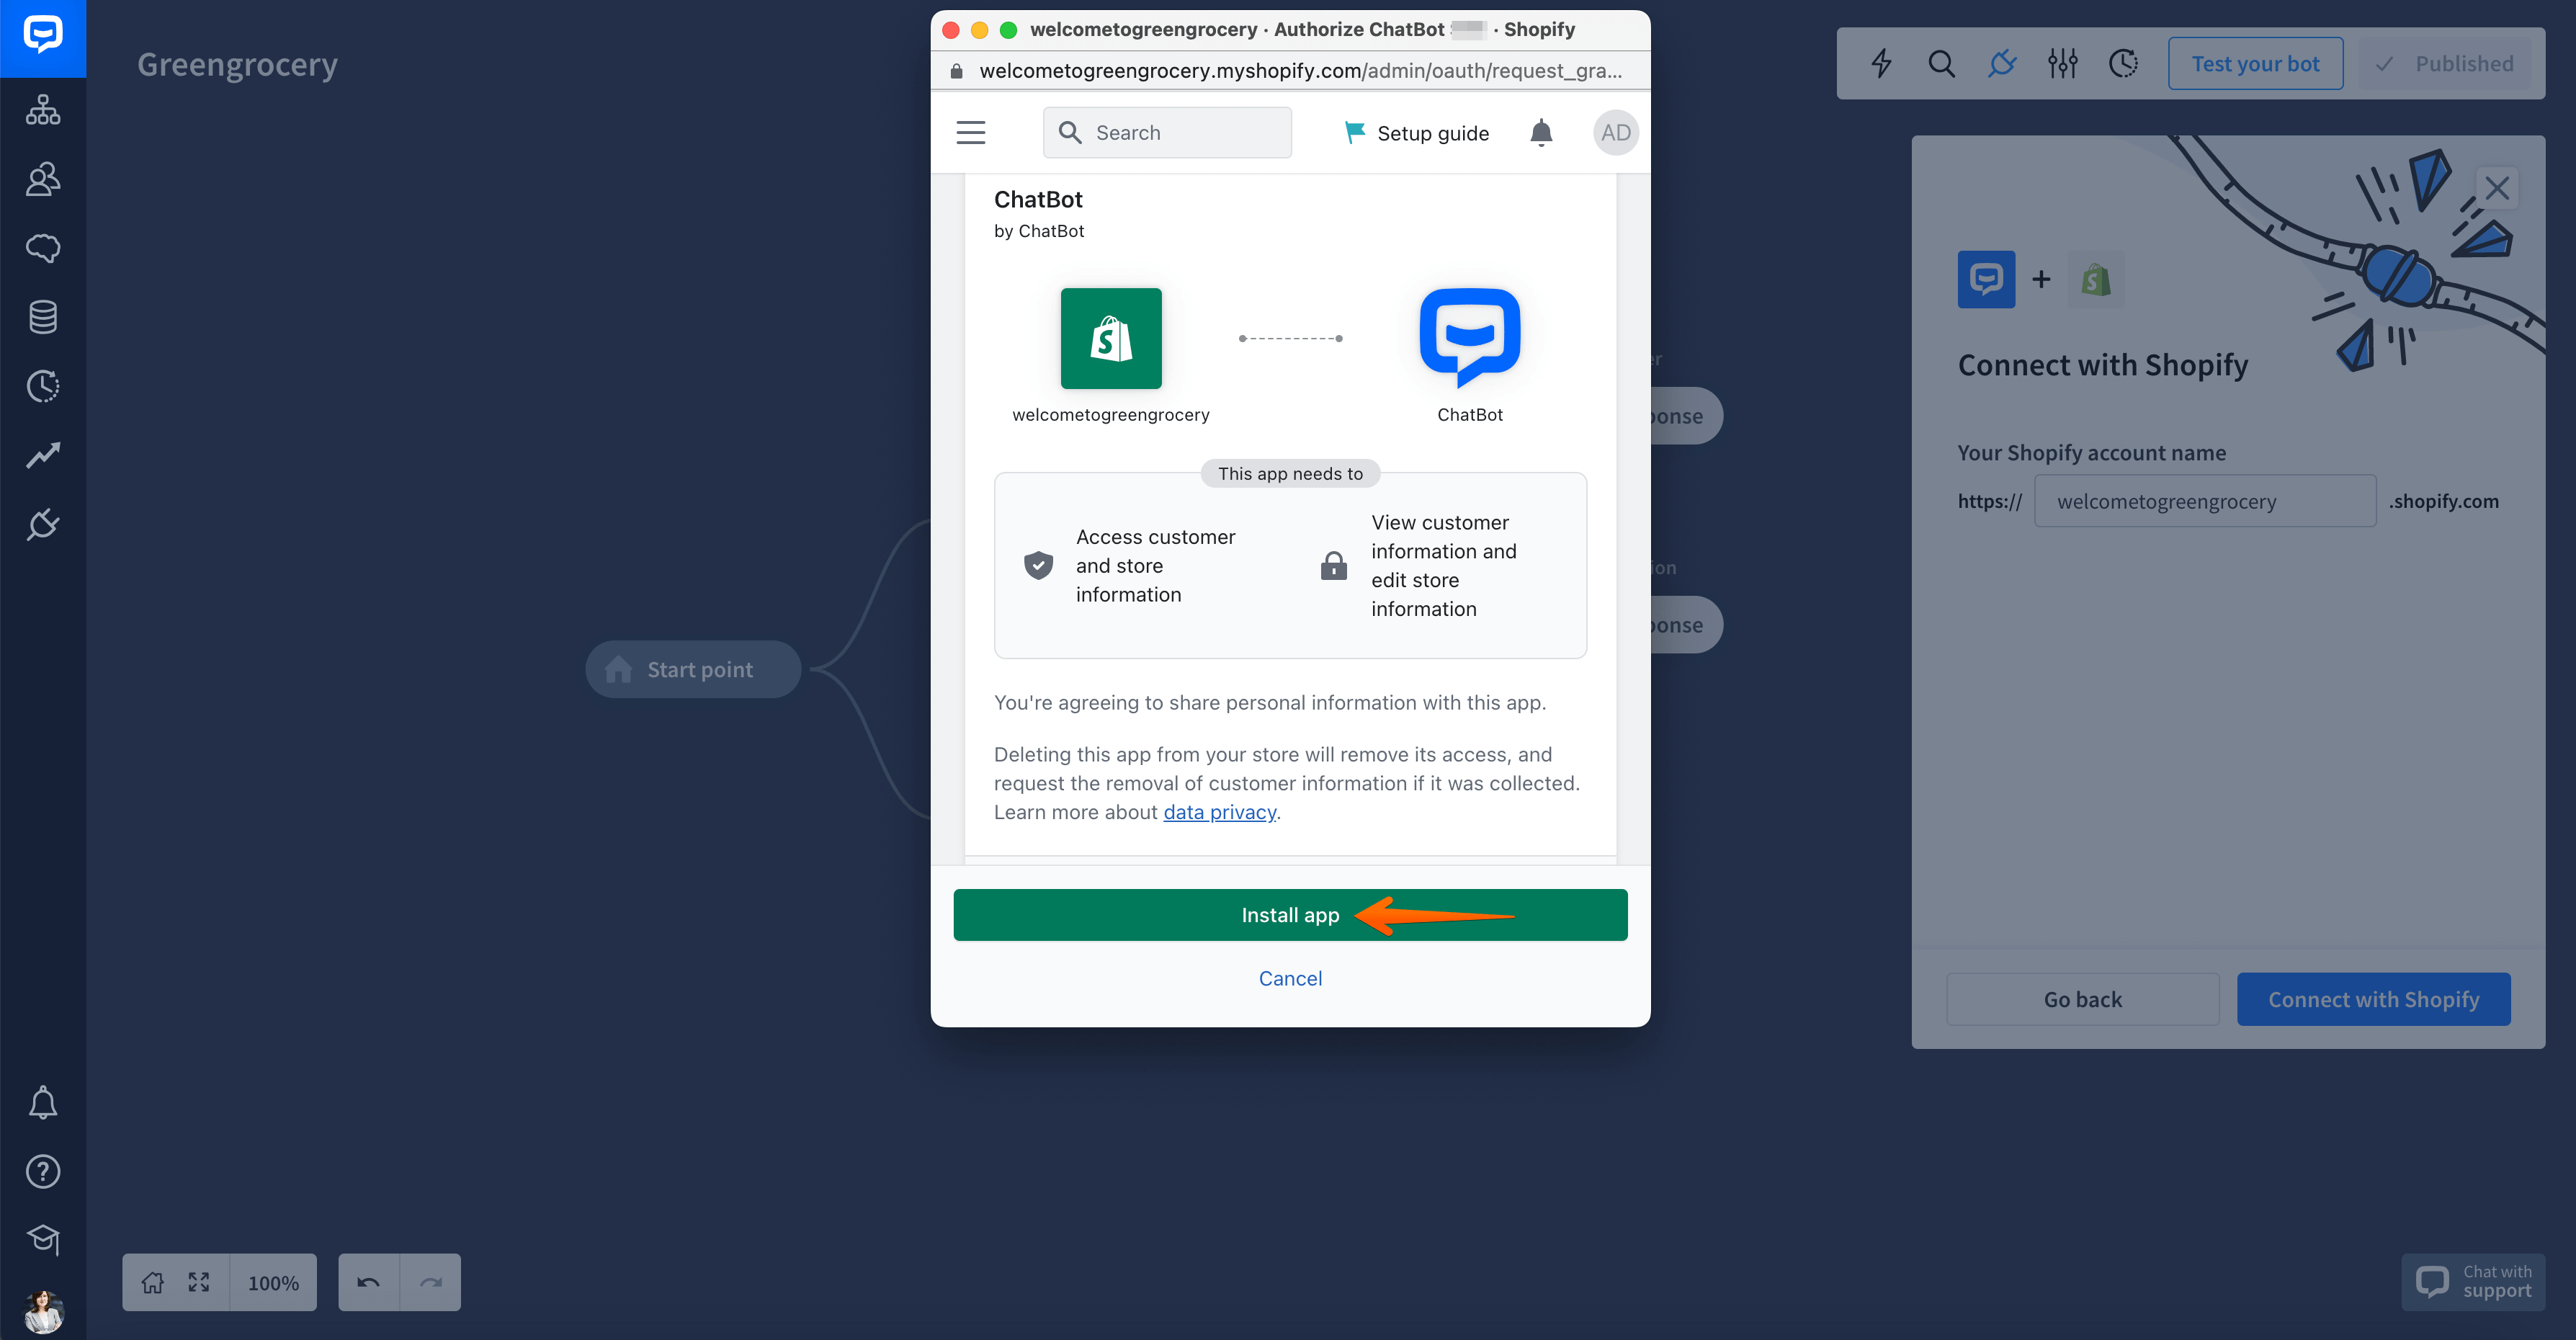2576x1340 pixels.
Task: Click the undo arrow button
Action: pos(368,1282)
